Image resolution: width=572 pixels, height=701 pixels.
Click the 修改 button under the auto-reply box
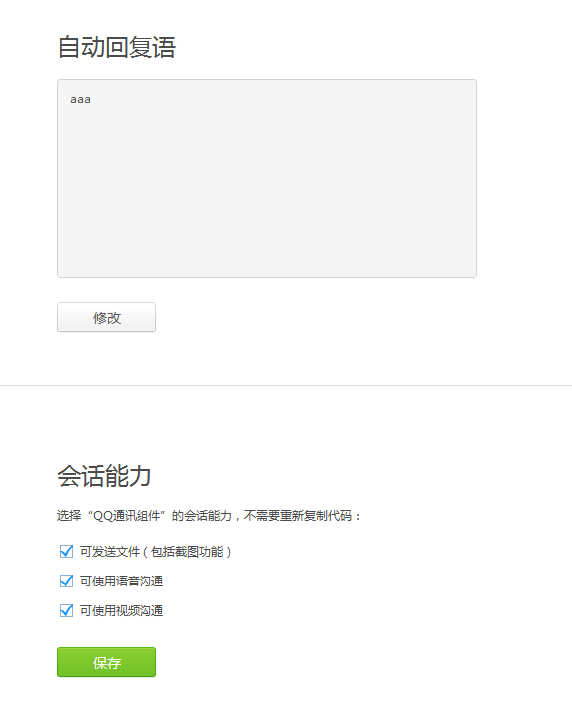coord(107,317)
